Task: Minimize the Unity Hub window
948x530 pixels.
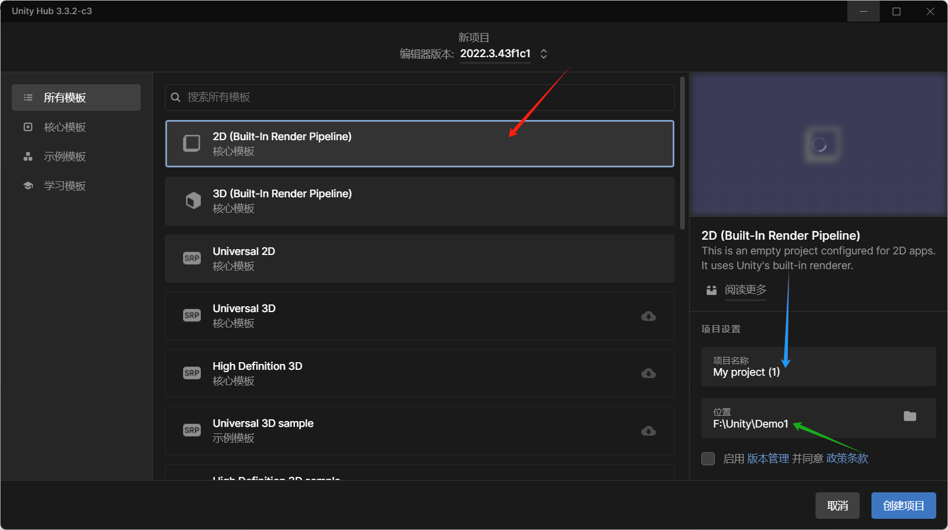Action: [863, 11]
